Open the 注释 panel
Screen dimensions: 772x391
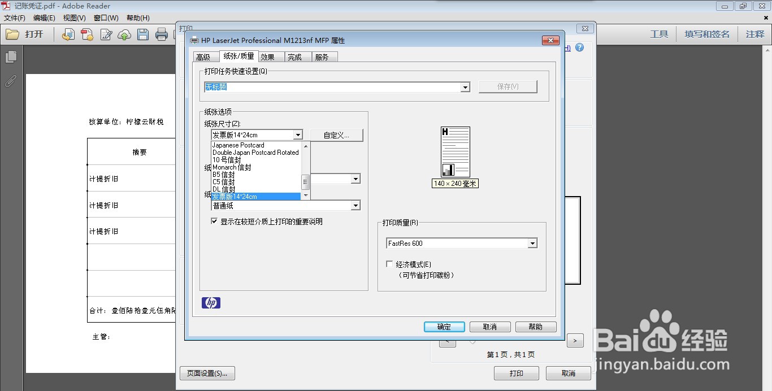755,34
